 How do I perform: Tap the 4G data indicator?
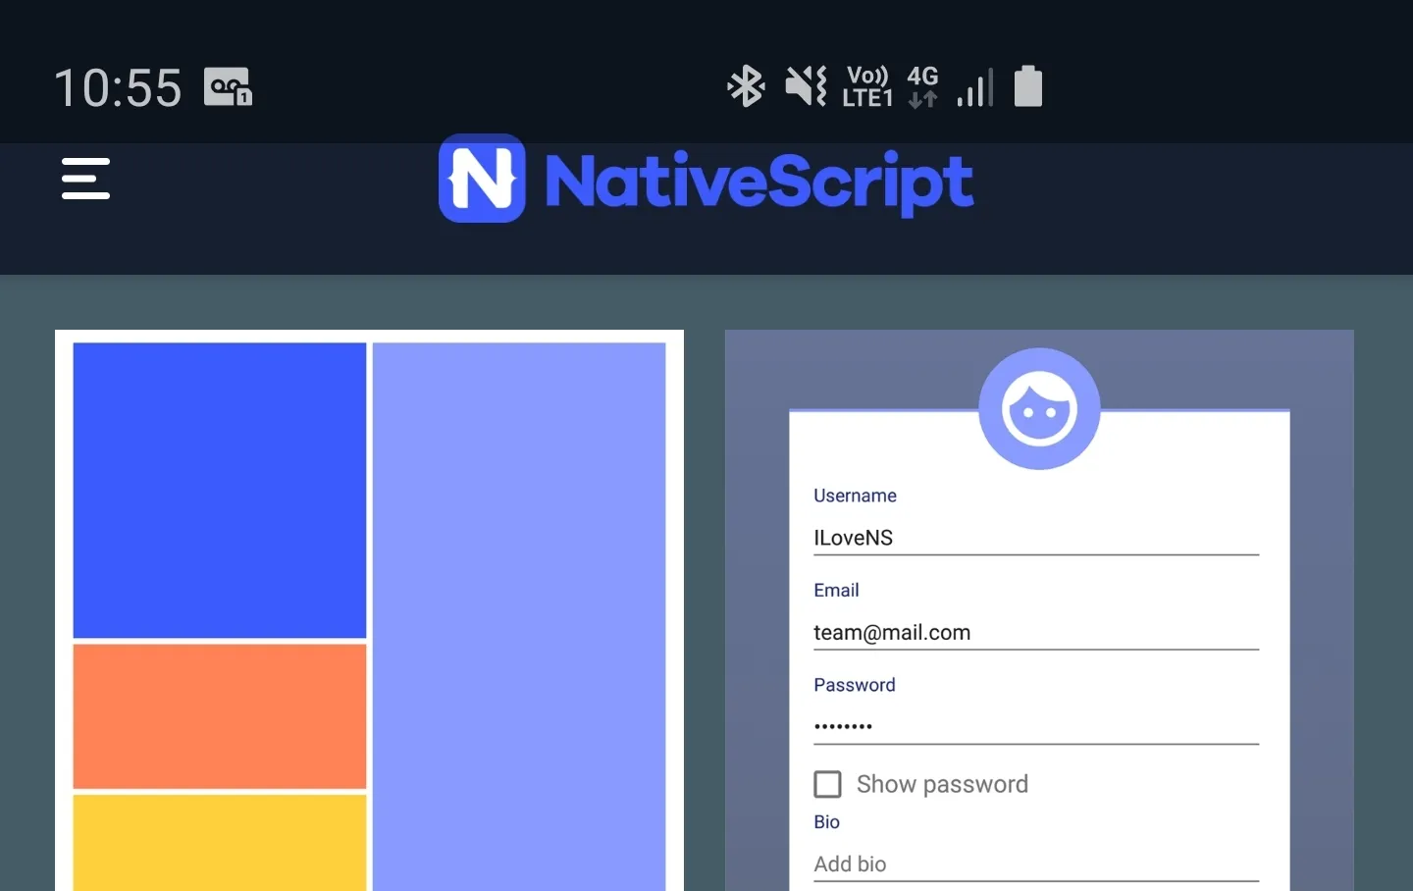(x=922, y=86)
